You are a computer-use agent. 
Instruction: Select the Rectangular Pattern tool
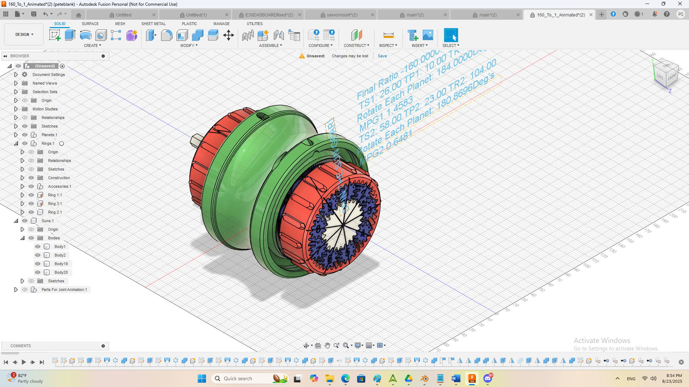coord(116,35)
